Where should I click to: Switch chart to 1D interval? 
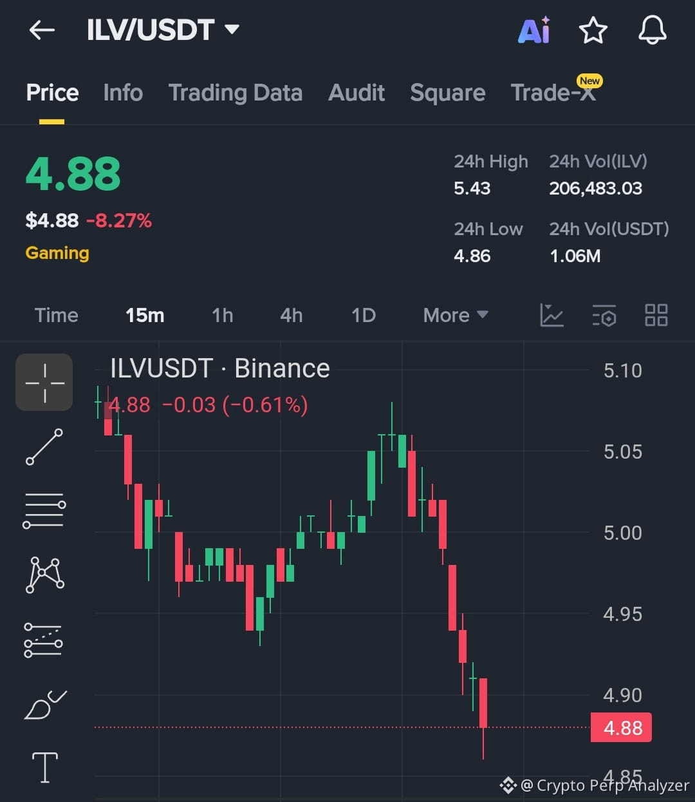[x=364, y=315]
